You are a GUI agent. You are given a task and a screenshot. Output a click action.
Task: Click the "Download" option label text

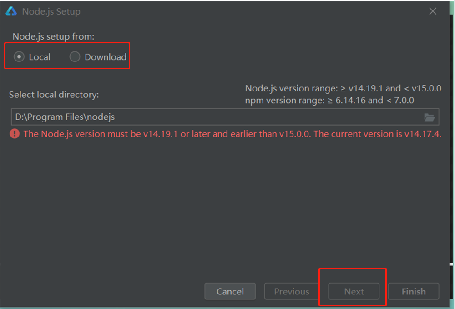(106, 57)
